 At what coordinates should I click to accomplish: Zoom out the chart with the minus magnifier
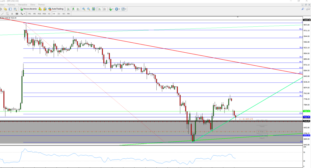click(89, 9)
